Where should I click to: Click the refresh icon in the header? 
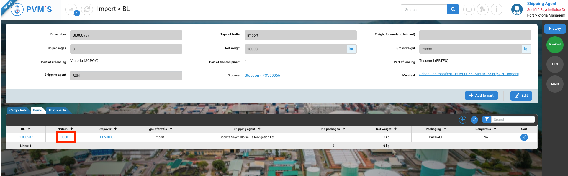pyautogui.click(x=87, y=10)
